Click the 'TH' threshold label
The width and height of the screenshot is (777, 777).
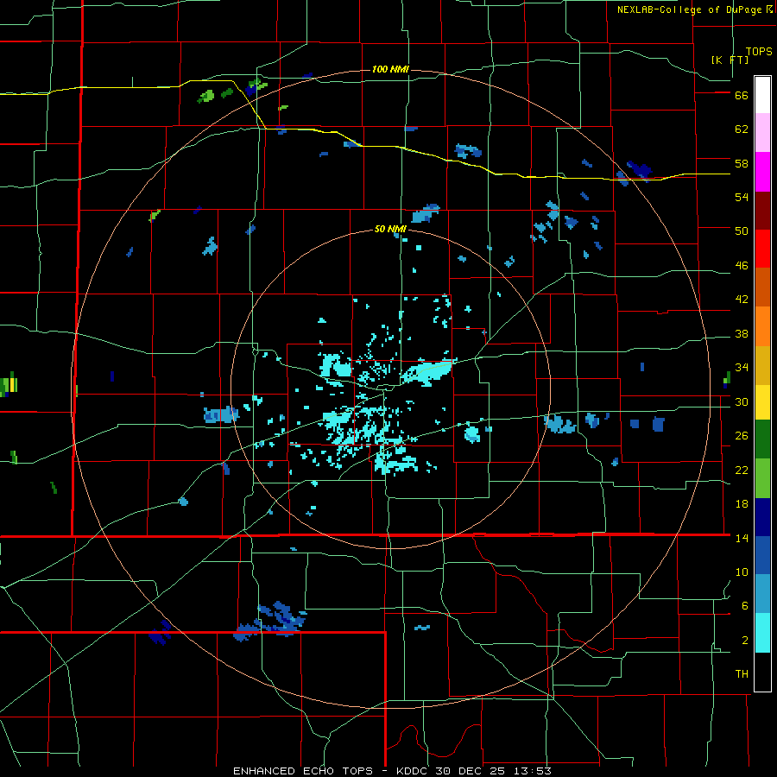tap(742, 674)
